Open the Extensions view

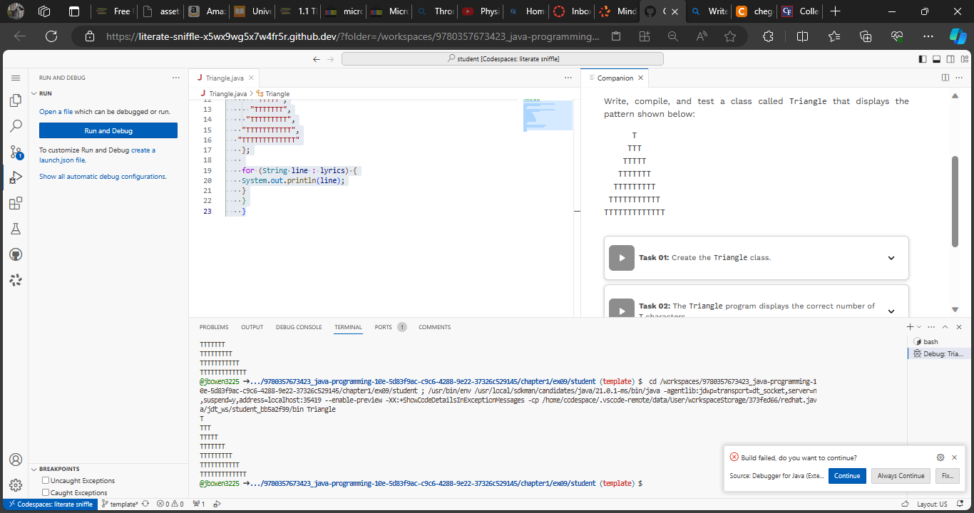pyautogui.click(x=15, y=203)
